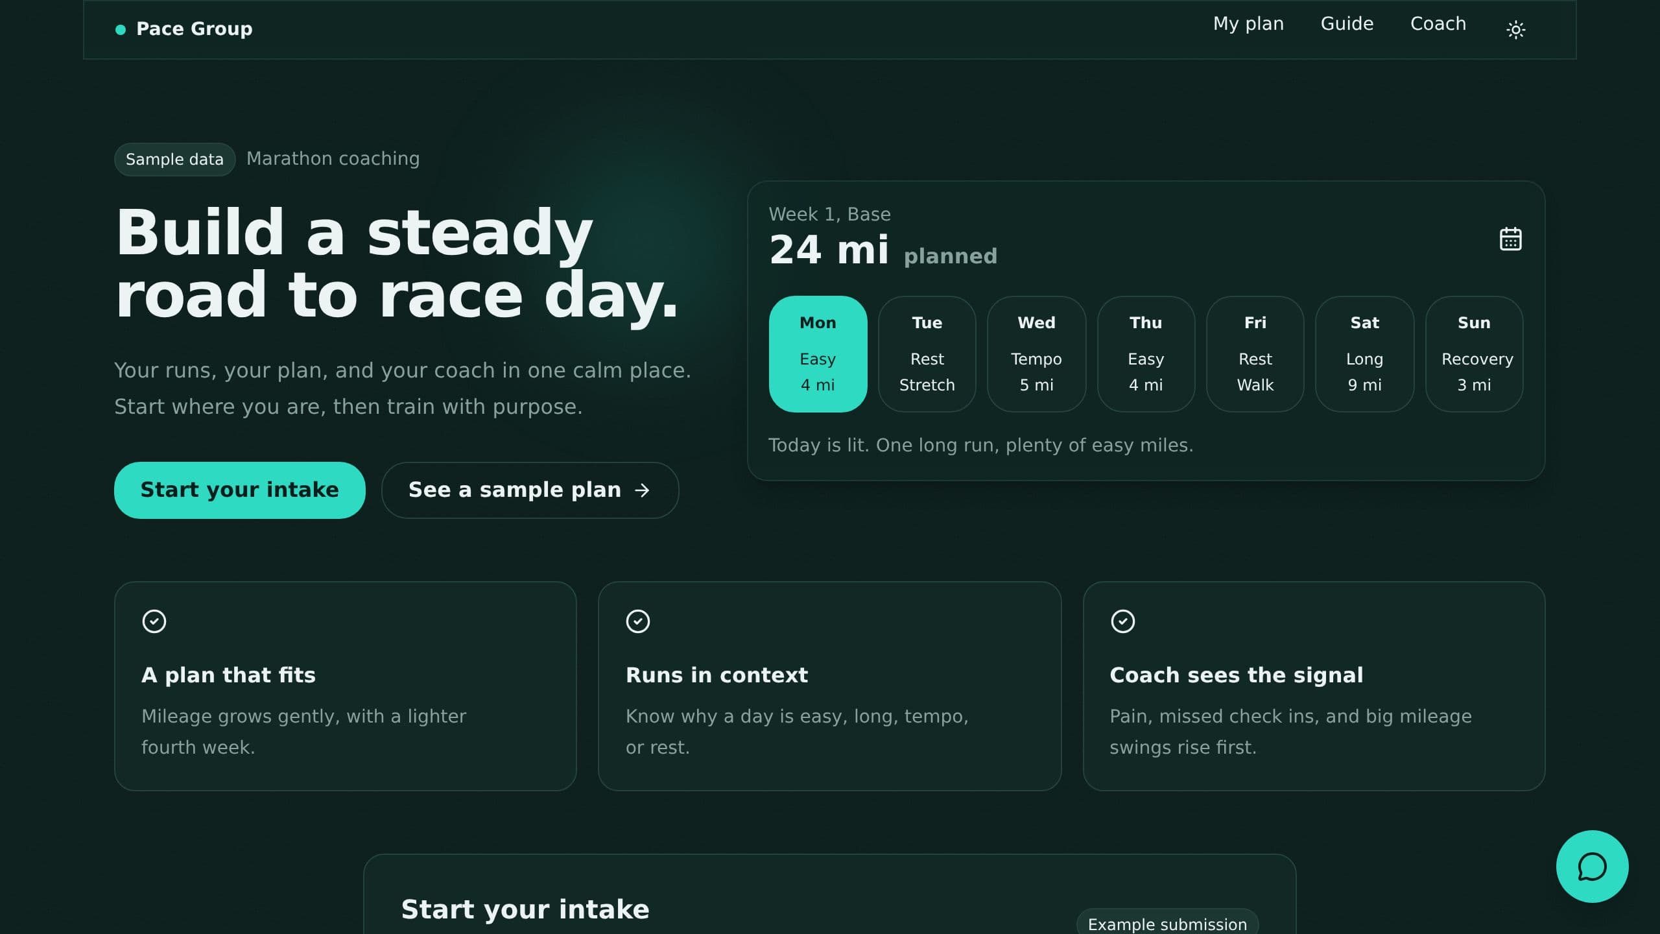Click the Start your intake section heading
The image size is (1660, 934).
(x=525, y=909)
